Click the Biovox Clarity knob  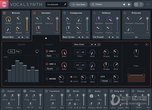tap(8, 19)
